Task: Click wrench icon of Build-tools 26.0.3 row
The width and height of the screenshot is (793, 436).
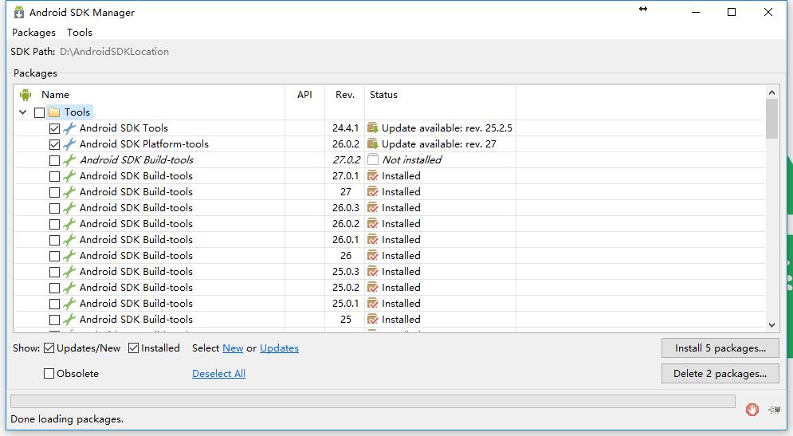Action: (69, 208)
